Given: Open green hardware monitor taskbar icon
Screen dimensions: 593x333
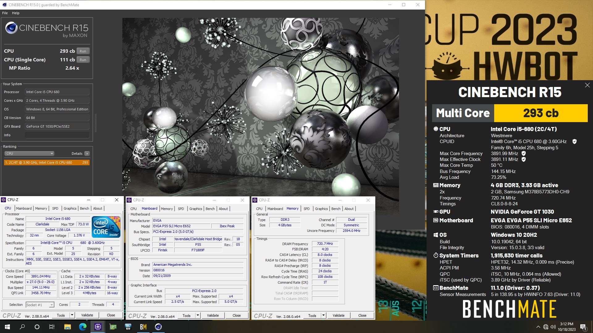Looking at the screenshot, I should (x=113, y=327).
